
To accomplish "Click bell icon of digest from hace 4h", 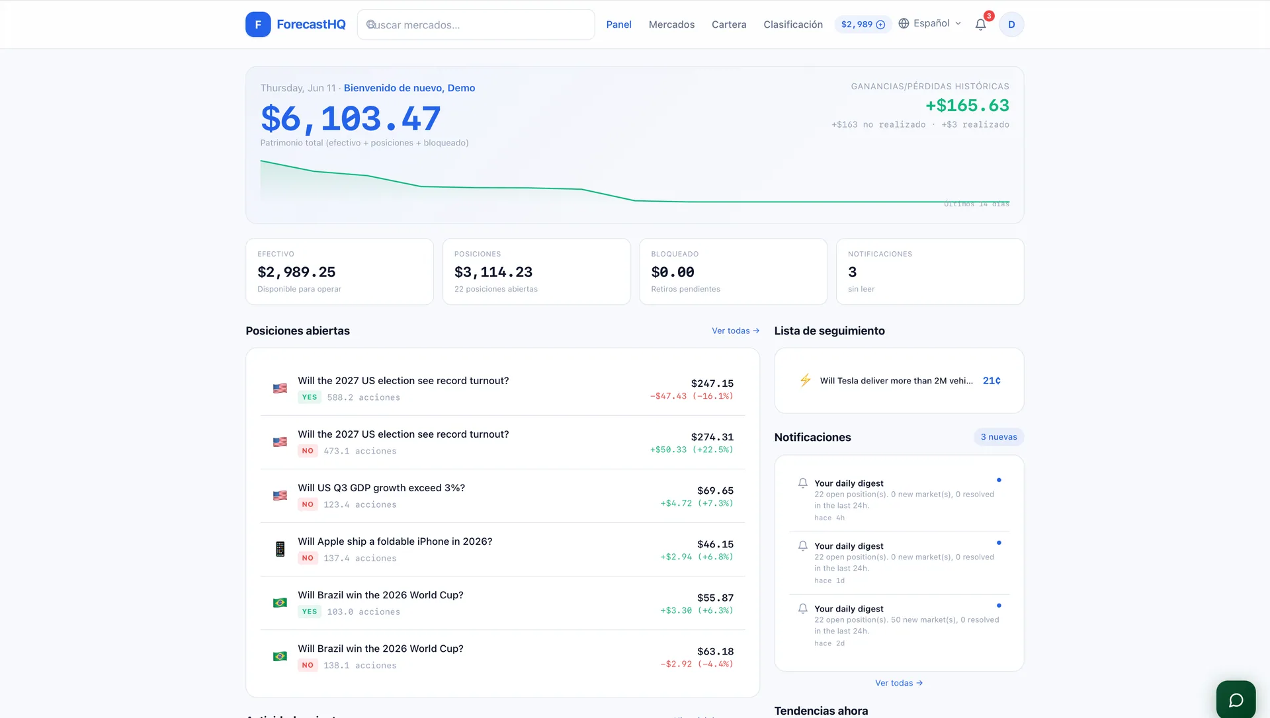I will coord(802,483).
